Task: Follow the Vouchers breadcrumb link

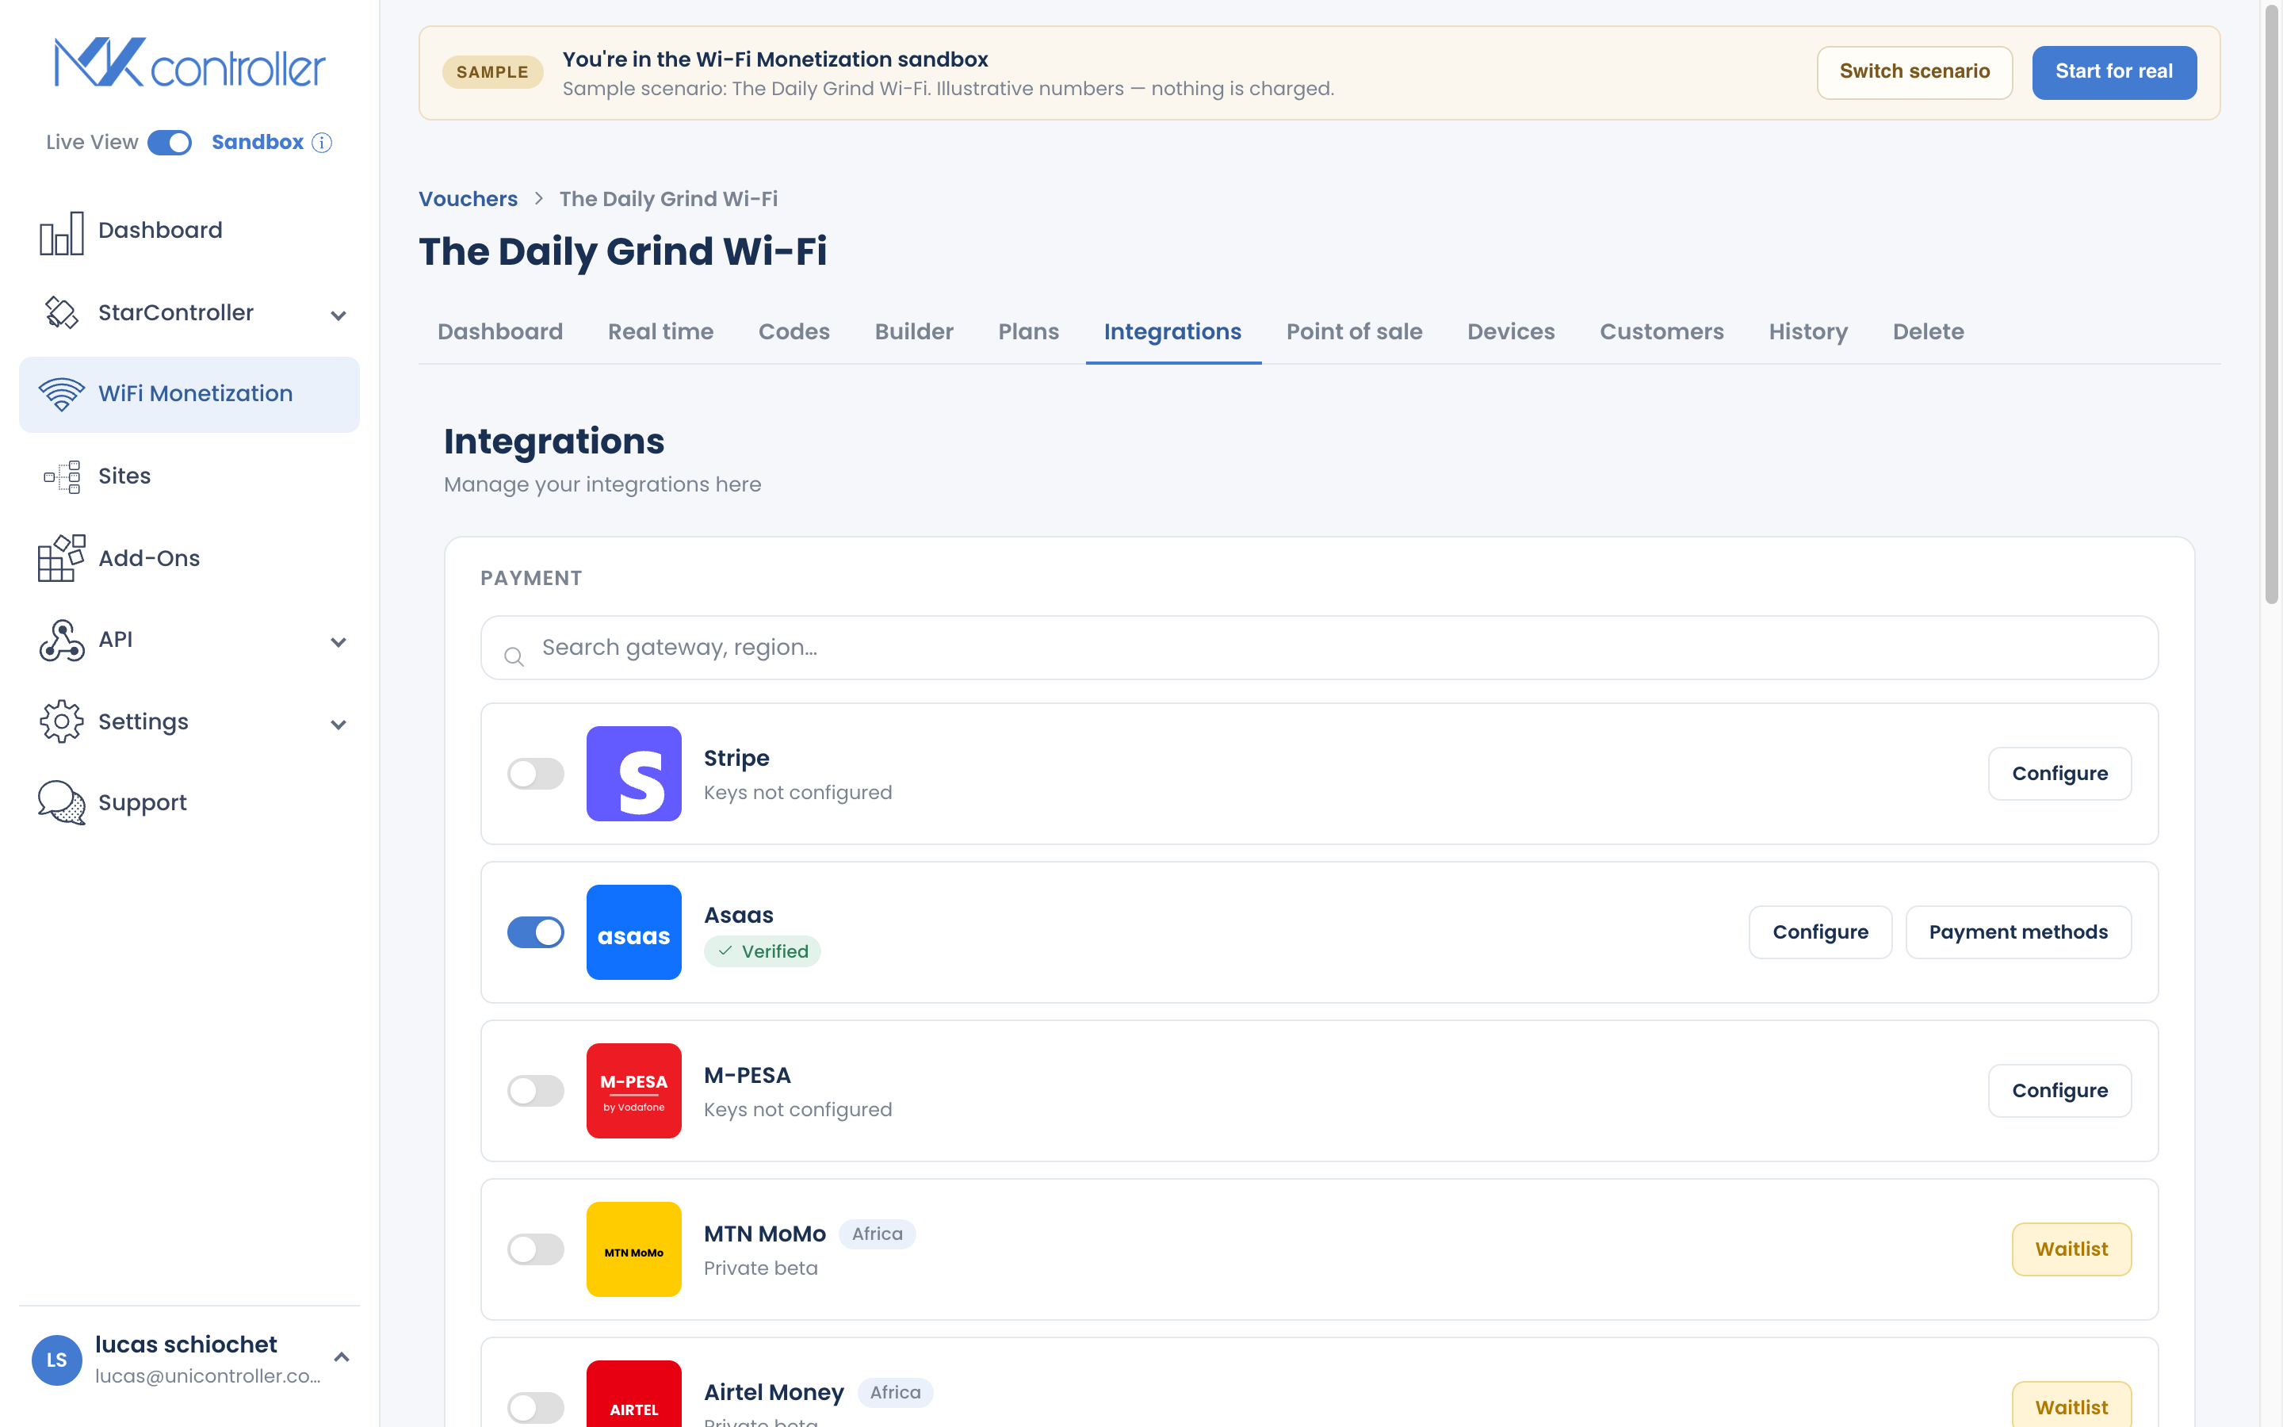Action: [x=468, y=198]
